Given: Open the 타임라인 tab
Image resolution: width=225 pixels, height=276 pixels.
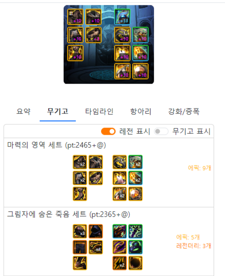Looking at the screenshot, I should [99, 111].
